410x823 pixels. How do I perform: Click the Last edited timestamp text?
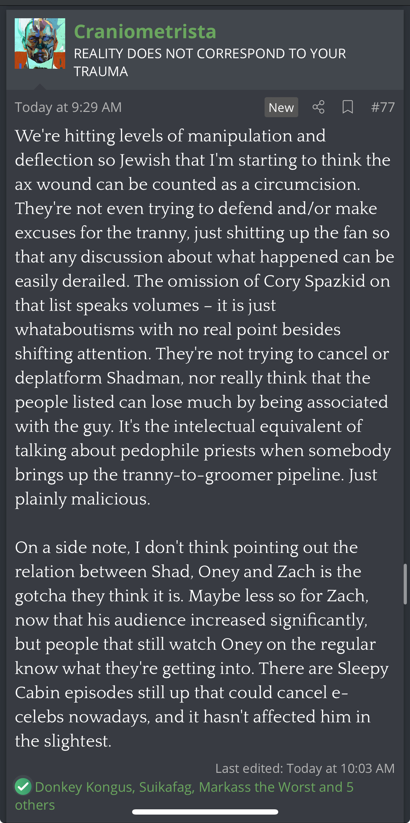pos(305,768)
